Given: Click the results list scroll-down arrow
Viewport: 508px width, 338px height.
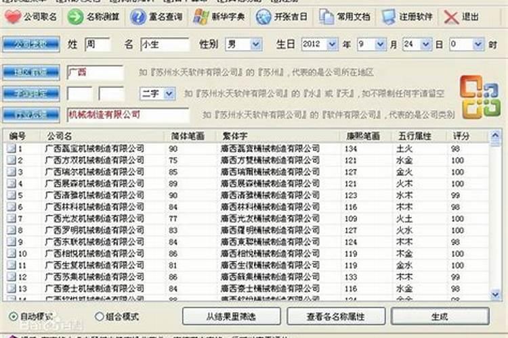Looking at the screenshot, I should pyautogui.click(x=495, y=294).
